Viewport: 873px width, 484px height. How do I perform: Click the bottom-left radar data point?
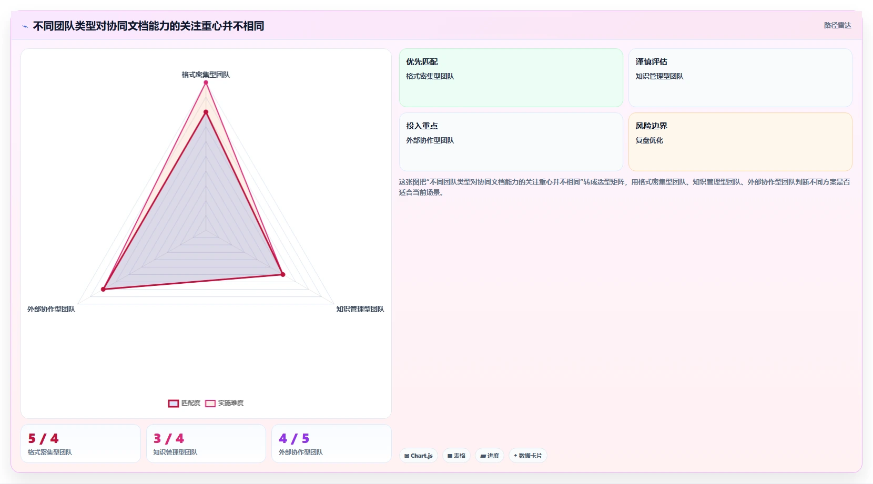pos(104,289)
